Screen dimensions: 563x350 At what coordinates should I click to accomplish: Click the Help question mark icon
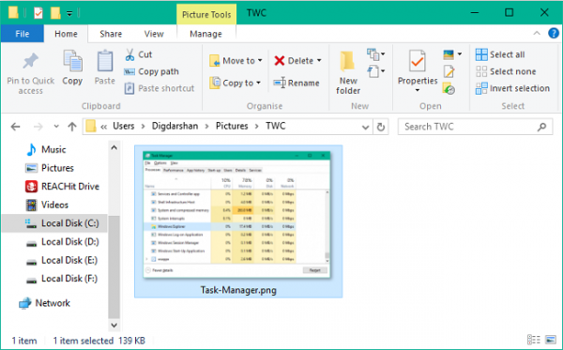click(x=553, y=34)
